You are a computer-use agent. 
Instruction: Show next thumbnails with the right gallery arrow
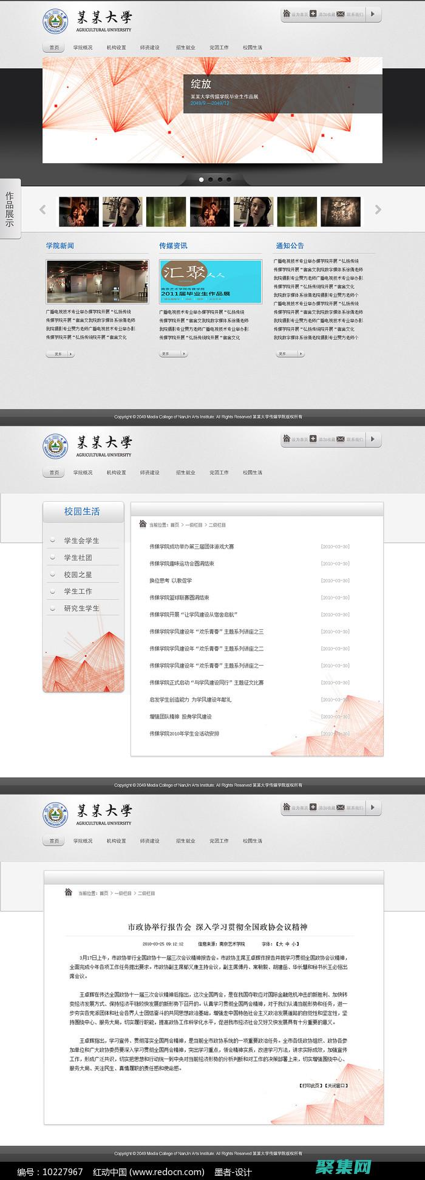[378, 210]
